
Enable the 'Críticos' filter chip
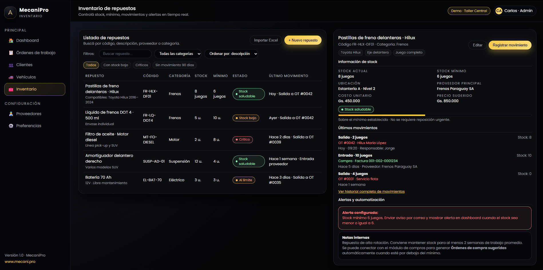click(142, 65)
